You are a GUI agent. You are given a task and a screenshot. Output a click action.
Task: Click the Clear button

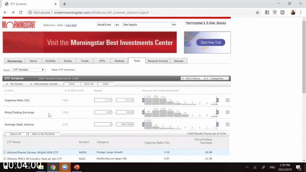[106, 84]
